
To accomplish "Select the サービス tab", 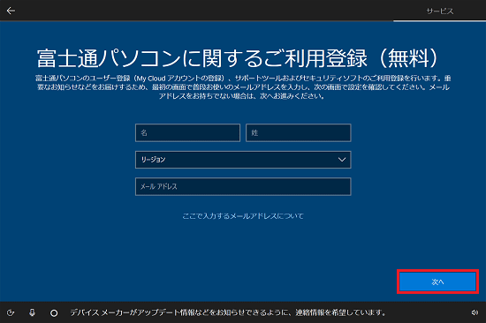I will [439, 11].
